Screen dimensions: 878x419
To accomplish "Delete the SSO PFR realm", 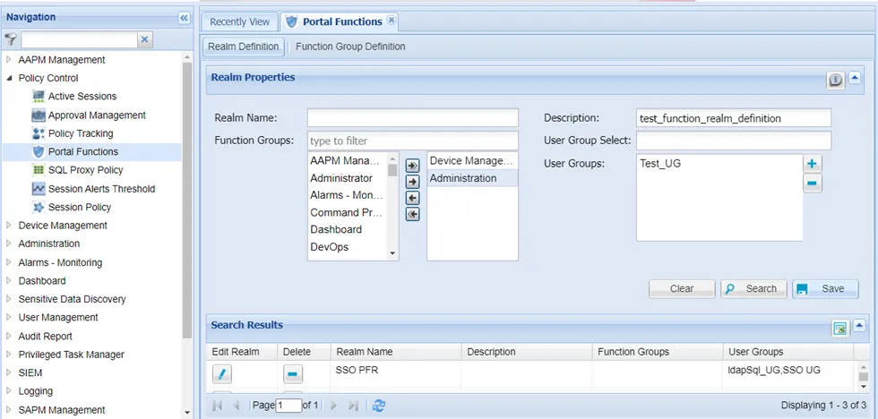I will (x=292, y=373).
